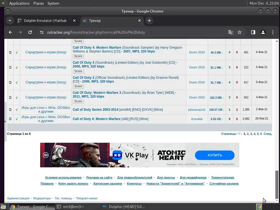
Task: Switch to Dolphin Emulator | Flathub tab
Action: pos(45,21)
